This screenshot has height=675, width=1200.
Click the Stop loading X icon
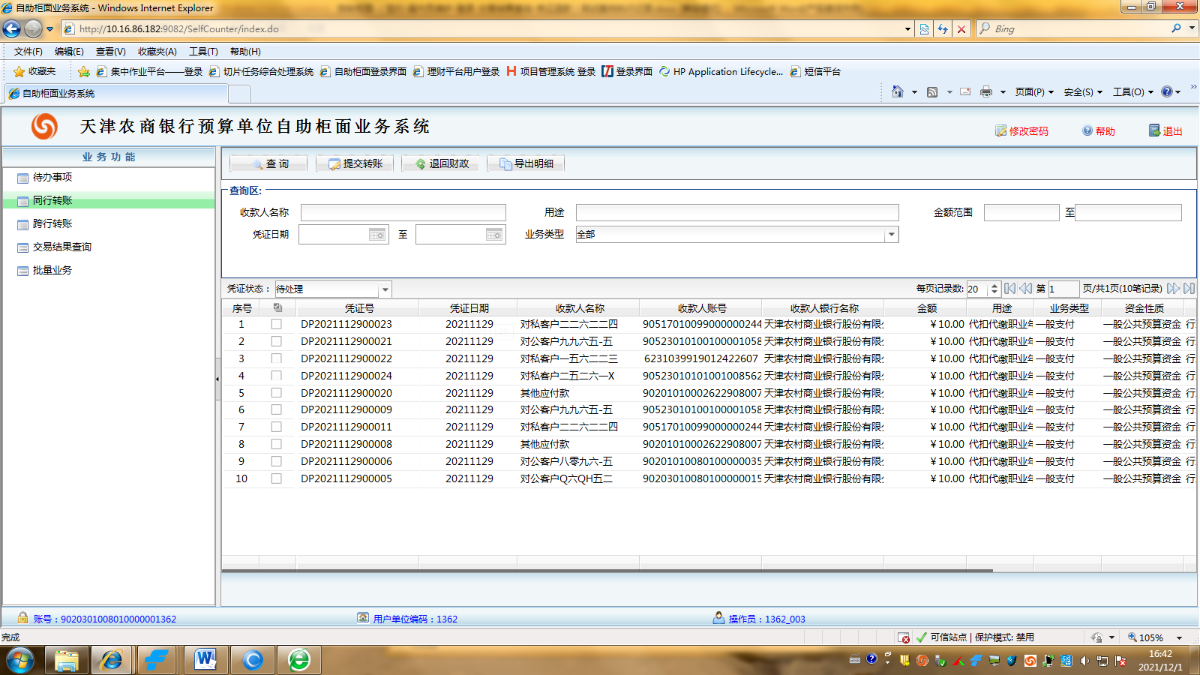point(961,29)
